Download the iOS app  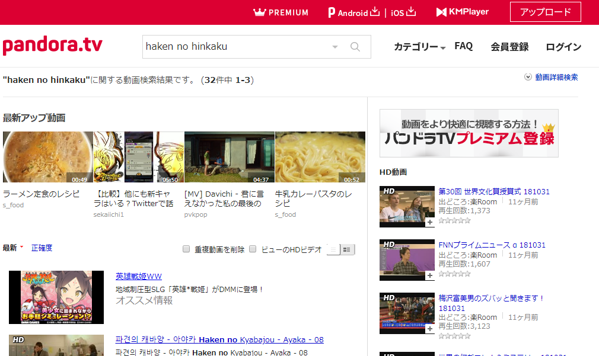(403, 12)
